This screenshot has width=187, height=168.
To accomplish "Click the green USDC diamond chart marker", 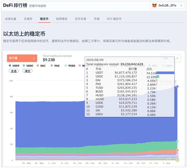I will 177,141.
